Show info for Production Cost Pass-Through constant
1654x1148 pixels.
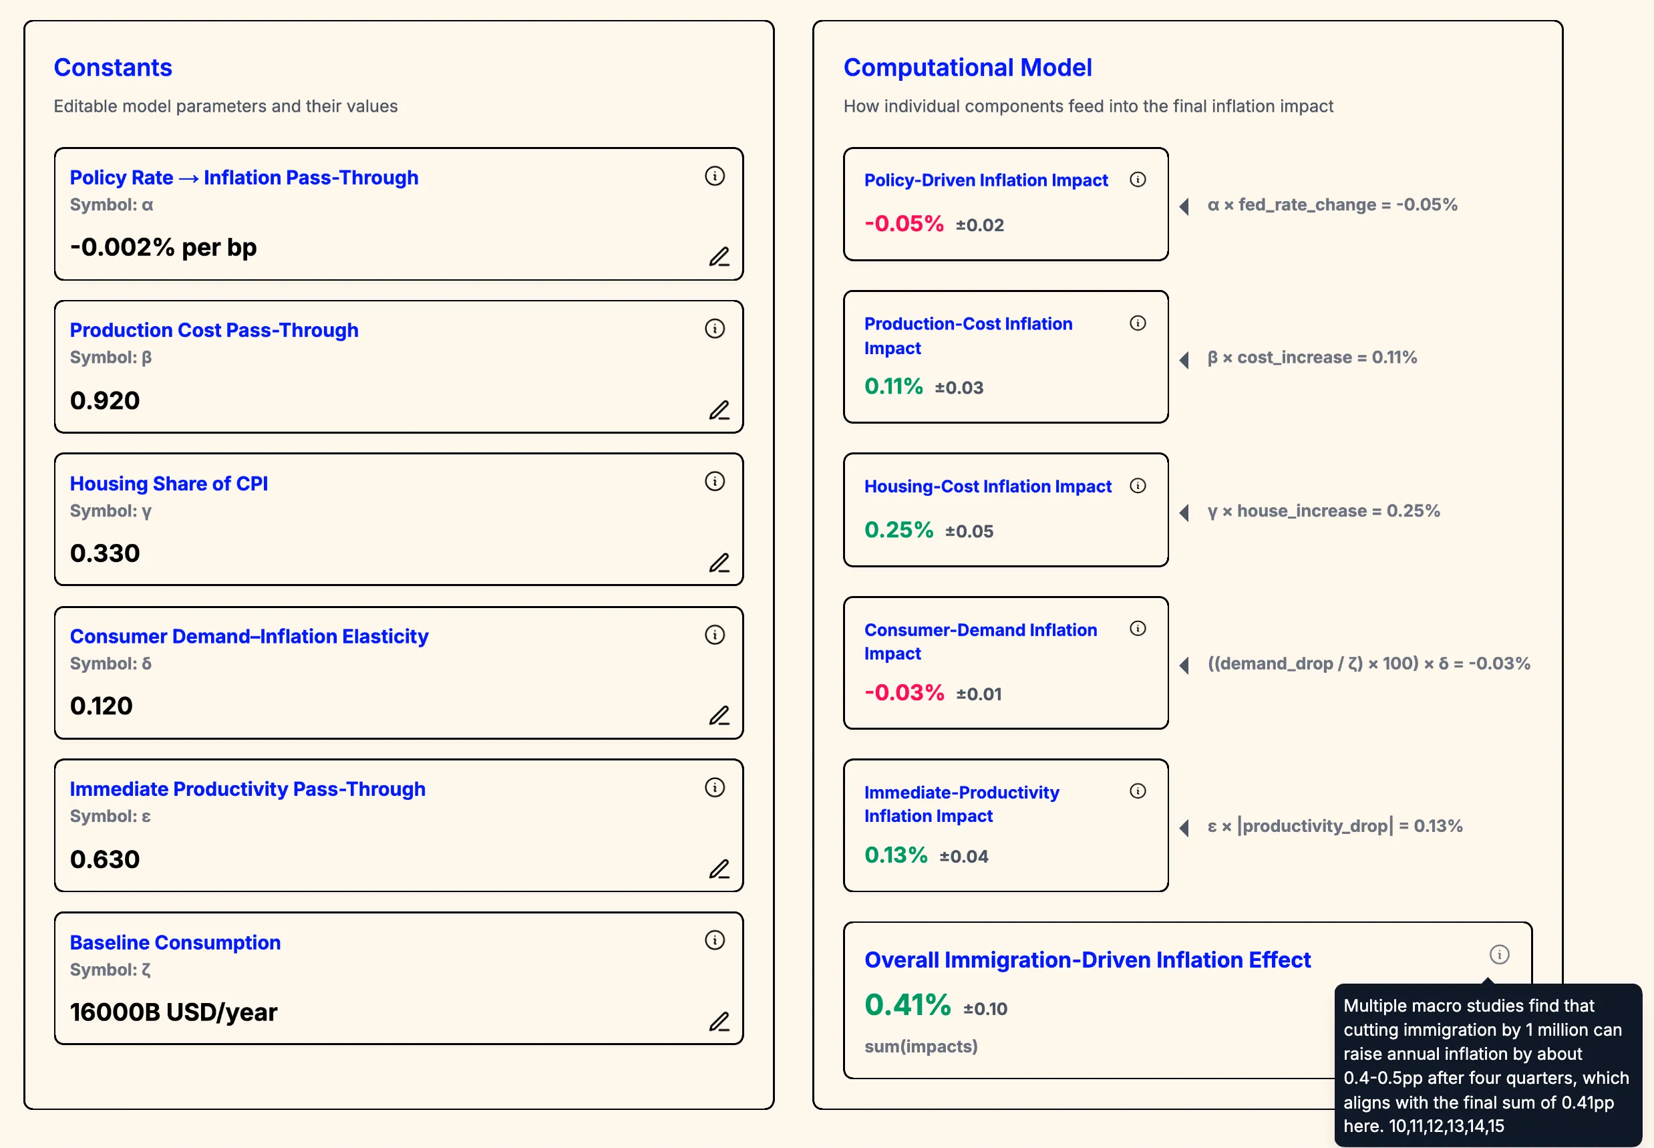pyautogui.click(x=714, y=329)
